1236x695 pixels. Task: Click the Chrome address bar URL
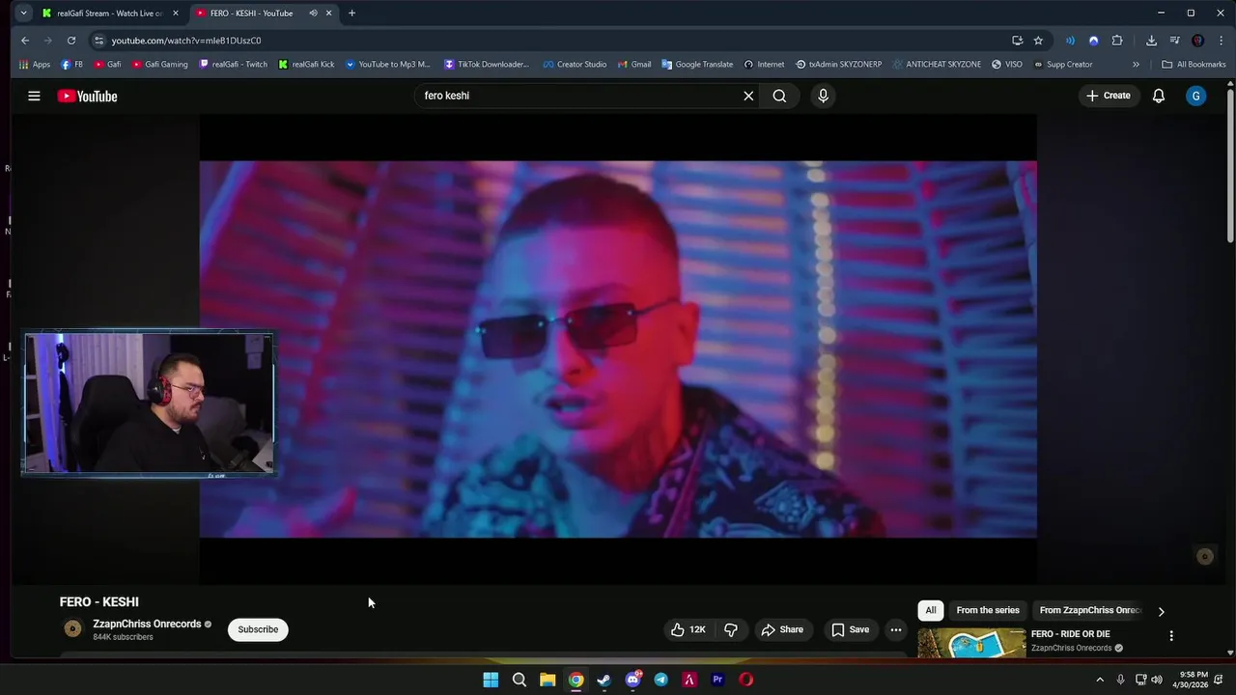(x=185, y=41)
